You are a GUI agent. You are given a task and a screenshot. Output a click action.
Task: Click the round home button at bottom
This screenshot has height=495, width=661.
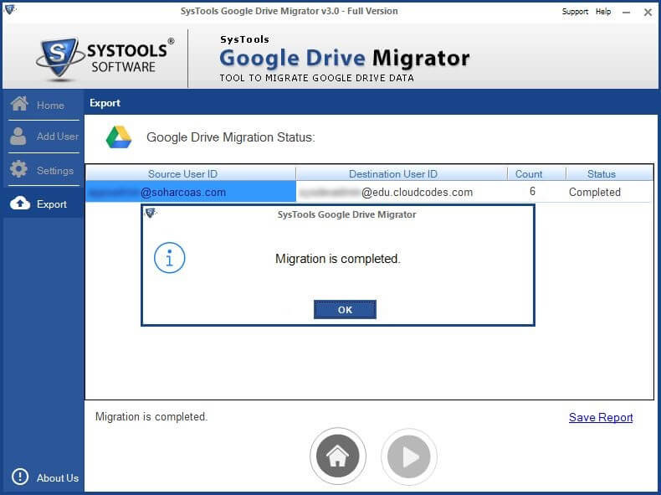click(x=338, y=456)
